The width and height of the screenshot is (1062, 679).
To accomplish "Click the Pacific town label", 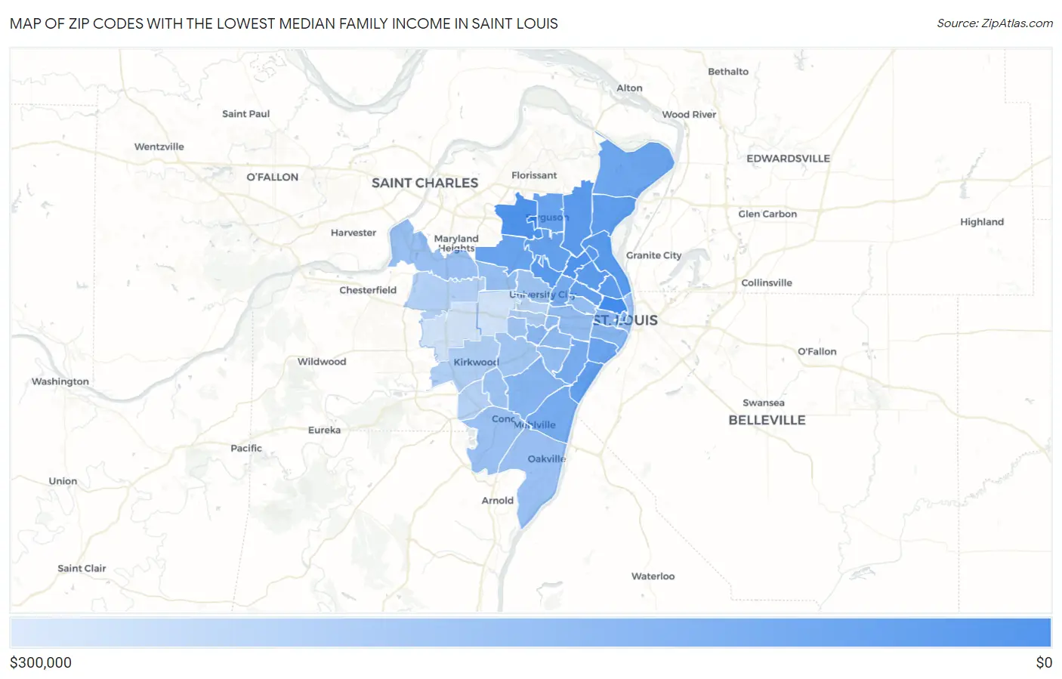I will [246, 449].
